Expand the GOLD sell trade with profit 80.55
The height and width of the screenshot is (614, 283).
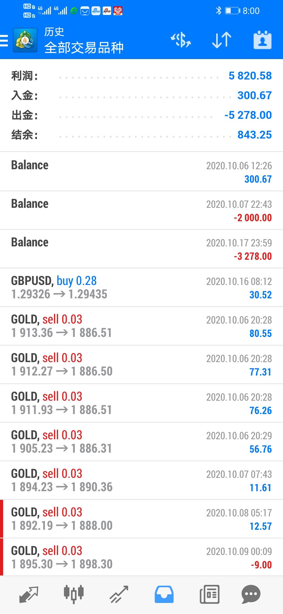pyautogui.click(x=141, y=326)
